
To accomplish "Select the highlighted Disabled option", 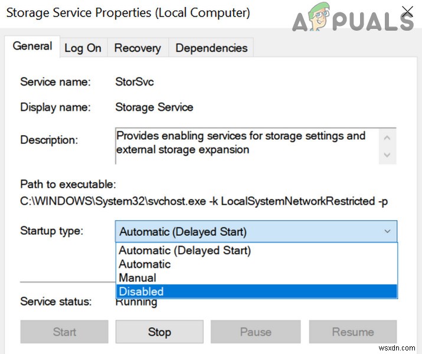I will click(x=141, y=291).
